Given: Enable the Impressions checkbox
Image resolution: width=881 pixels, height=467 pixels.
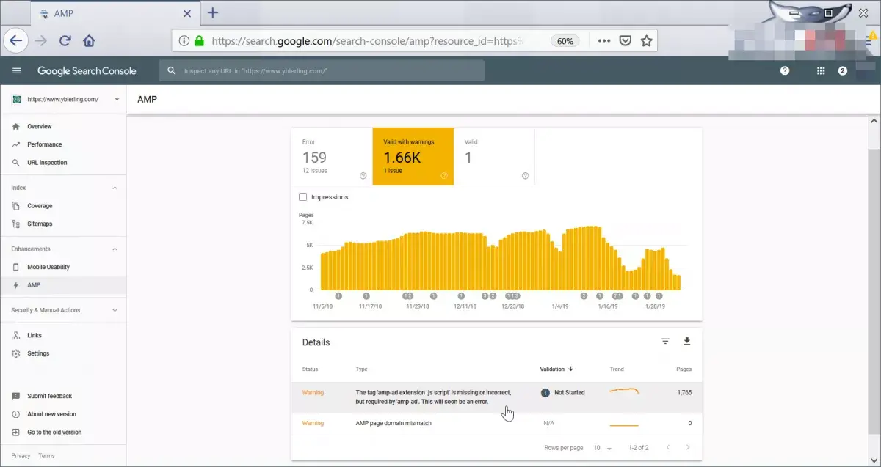Looking at the screenshot, I should click(303, 197).
